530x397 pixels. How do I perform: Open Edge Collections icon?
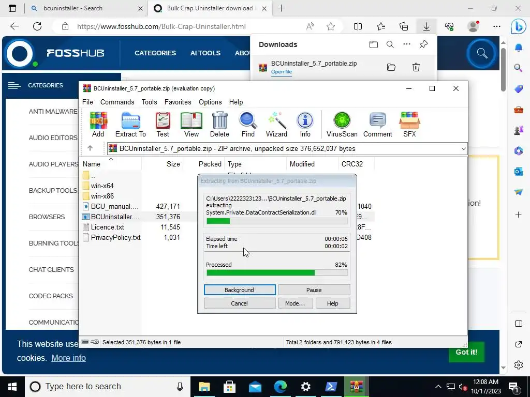(404, 26)
